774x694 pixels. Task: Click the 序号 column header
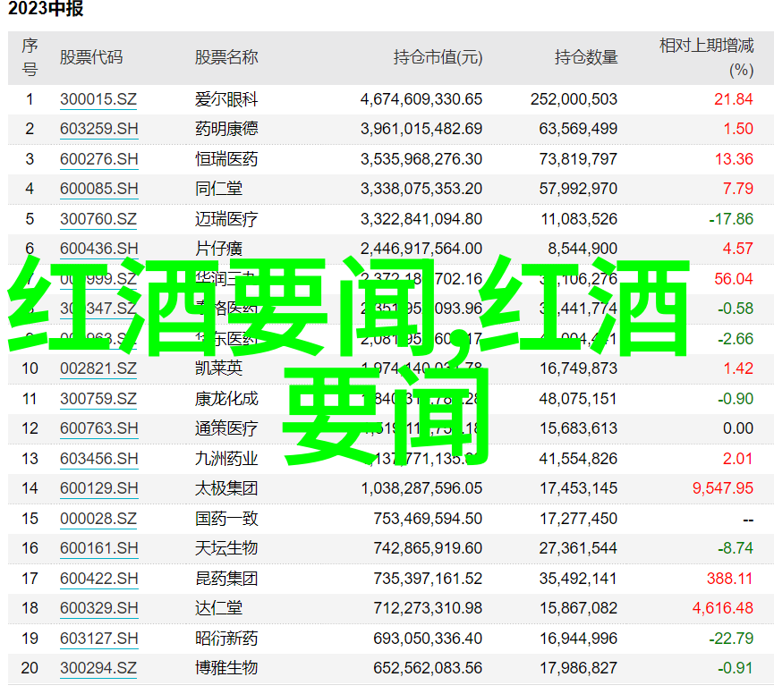(x=30, y=58)
